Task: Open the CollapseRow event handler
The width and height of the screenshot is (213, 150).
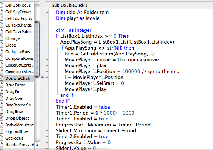Action: pyautogui.click(x=18, y=52)
